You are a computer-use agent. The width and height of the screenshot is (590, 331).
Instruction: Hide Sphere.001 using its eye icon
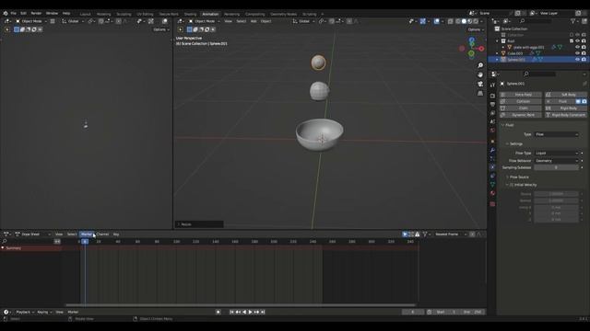pos(578,60)
